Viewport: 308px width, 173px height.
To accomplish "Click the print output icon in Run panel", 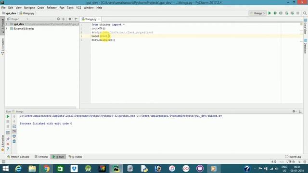I will click(x=14, y=136).
